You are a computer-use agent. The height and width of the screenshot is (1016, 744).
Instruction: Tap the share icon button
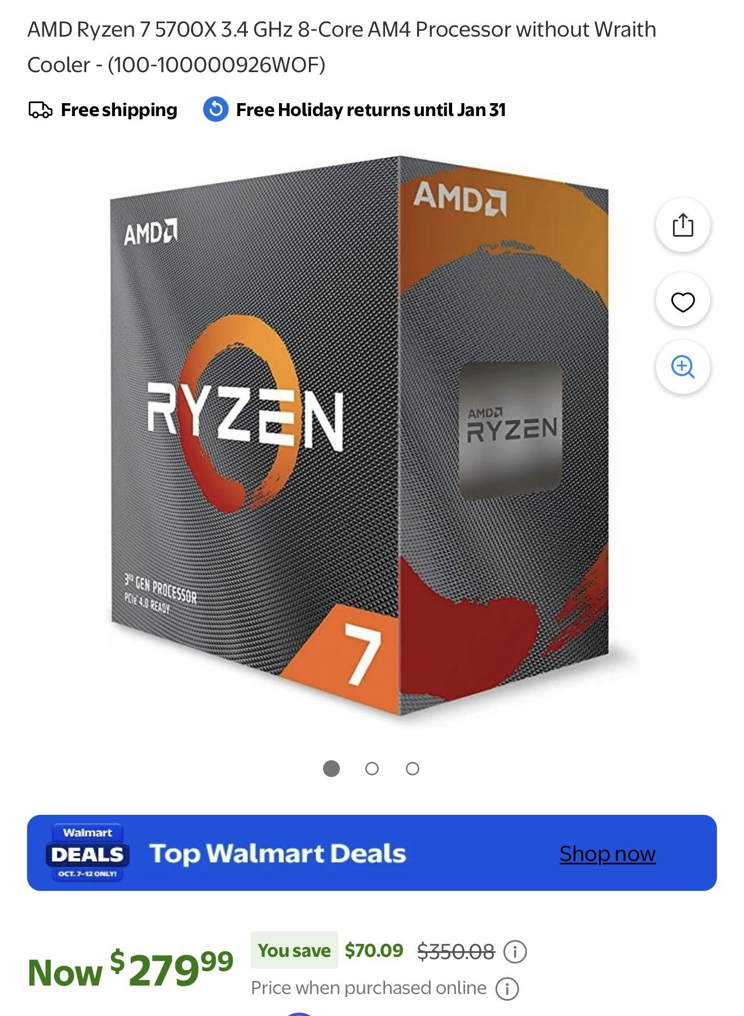[x=683, y=225]
